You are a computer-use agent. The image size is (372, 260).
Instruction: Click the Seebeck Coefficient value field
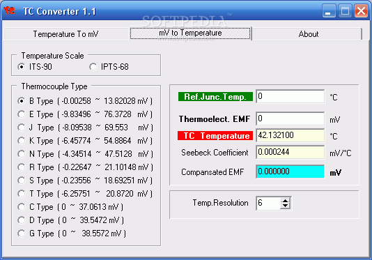[290, 152]
